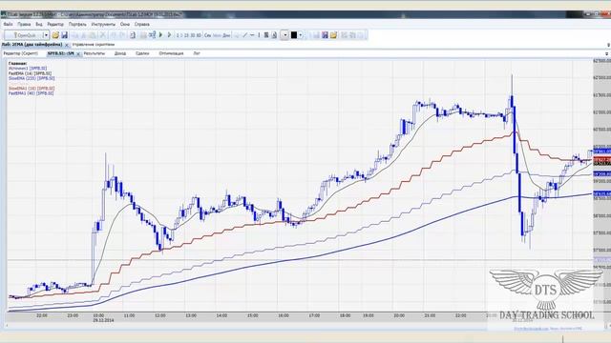Open the Лог tab
Screen dimensions: 611x343
click(197, 53)
